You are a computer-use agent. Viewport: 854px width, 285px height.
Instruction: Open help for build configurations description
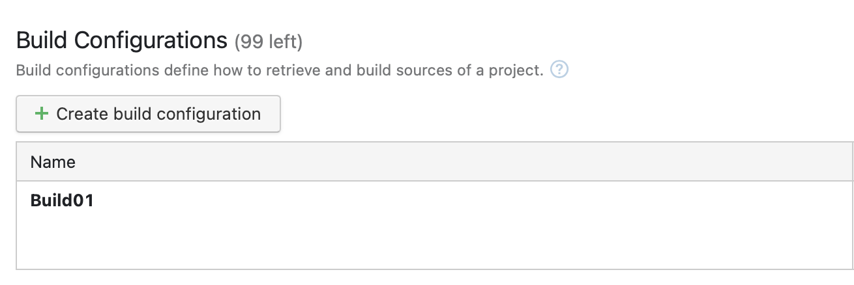pos(559,70)
